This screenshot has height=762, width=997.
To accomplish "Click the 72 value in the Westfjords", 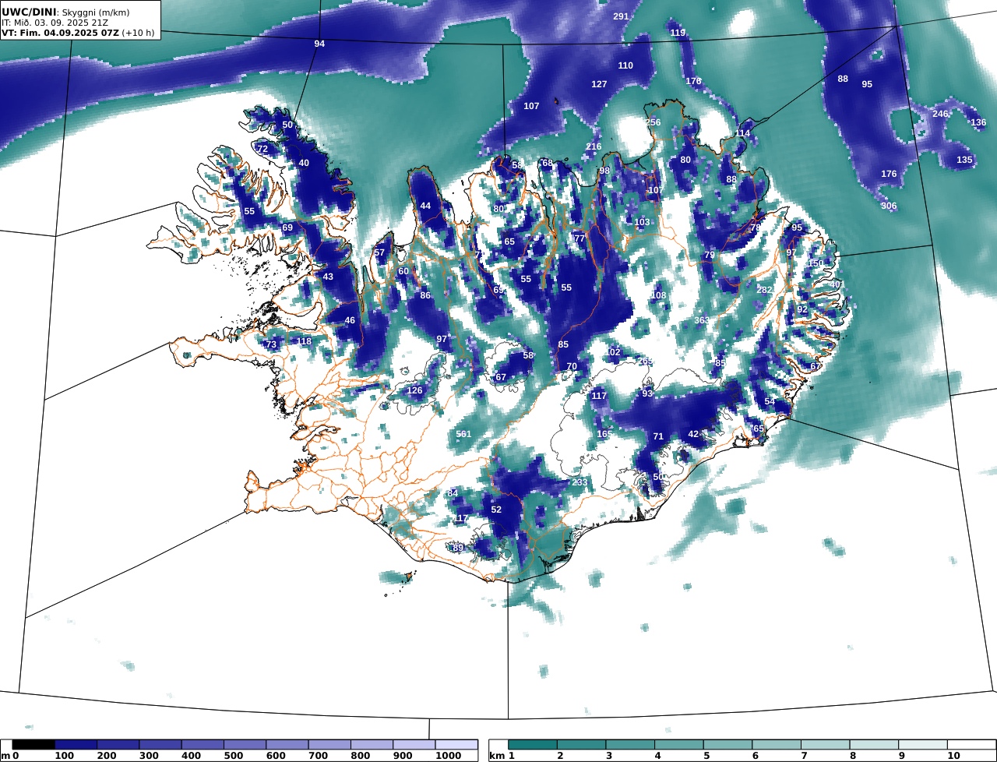I will click(262, 149).
